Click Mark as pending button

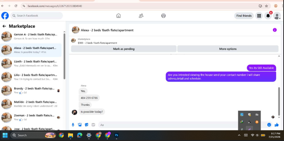124,49
